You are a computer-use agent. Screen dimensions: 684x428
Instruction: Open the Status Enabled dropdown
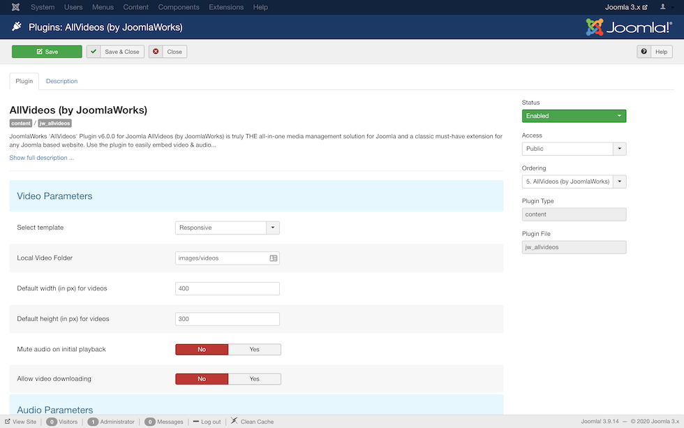[574, 116]
